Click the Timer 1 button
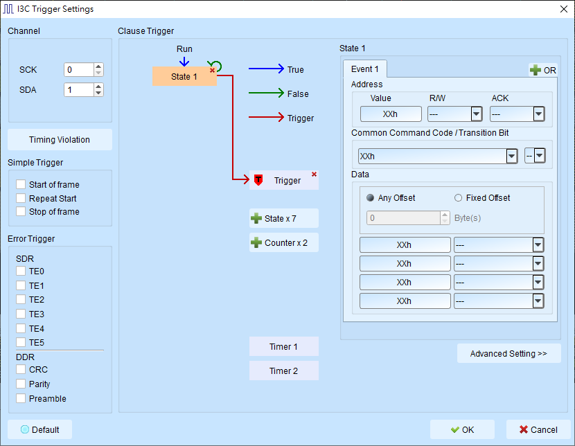The width and height of the screenshot is (575, 446). coord(284,346)
